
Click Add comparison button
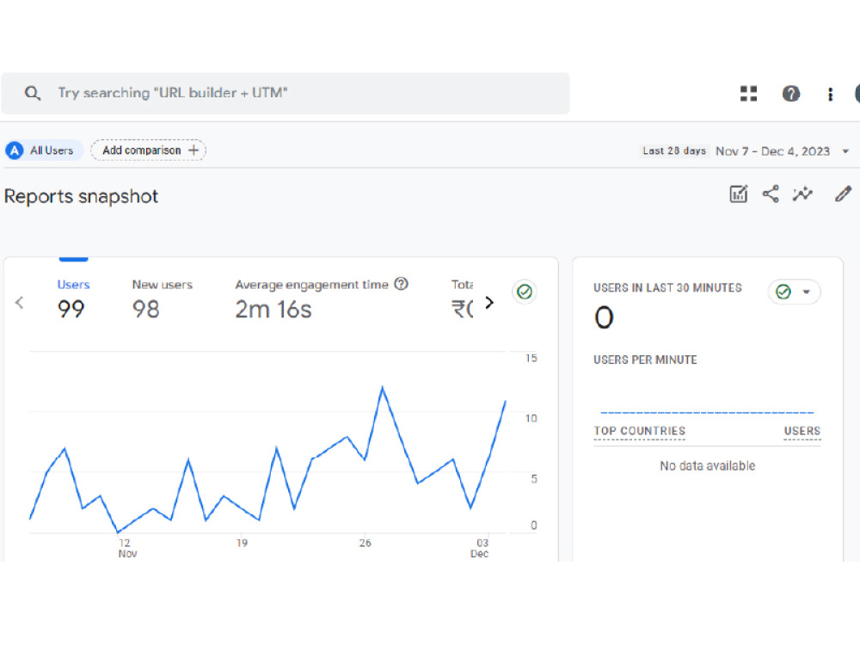click(x=148, y=150)
